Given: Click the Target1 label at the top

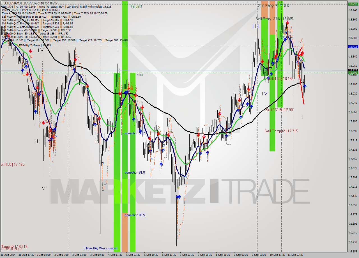Looking at the screenshot, I should (136, 6).
